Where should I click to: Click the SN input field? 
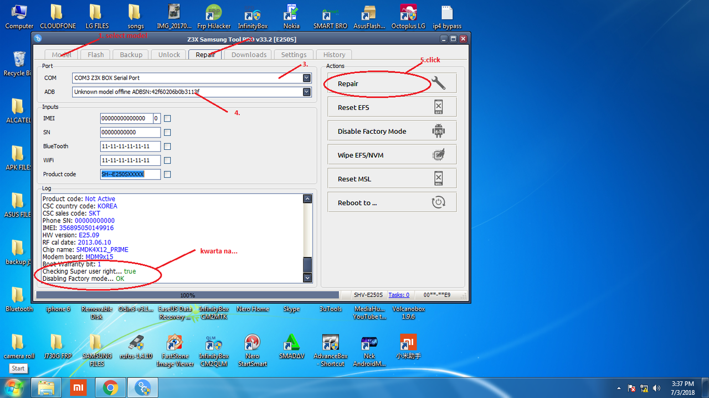[130, 132]
